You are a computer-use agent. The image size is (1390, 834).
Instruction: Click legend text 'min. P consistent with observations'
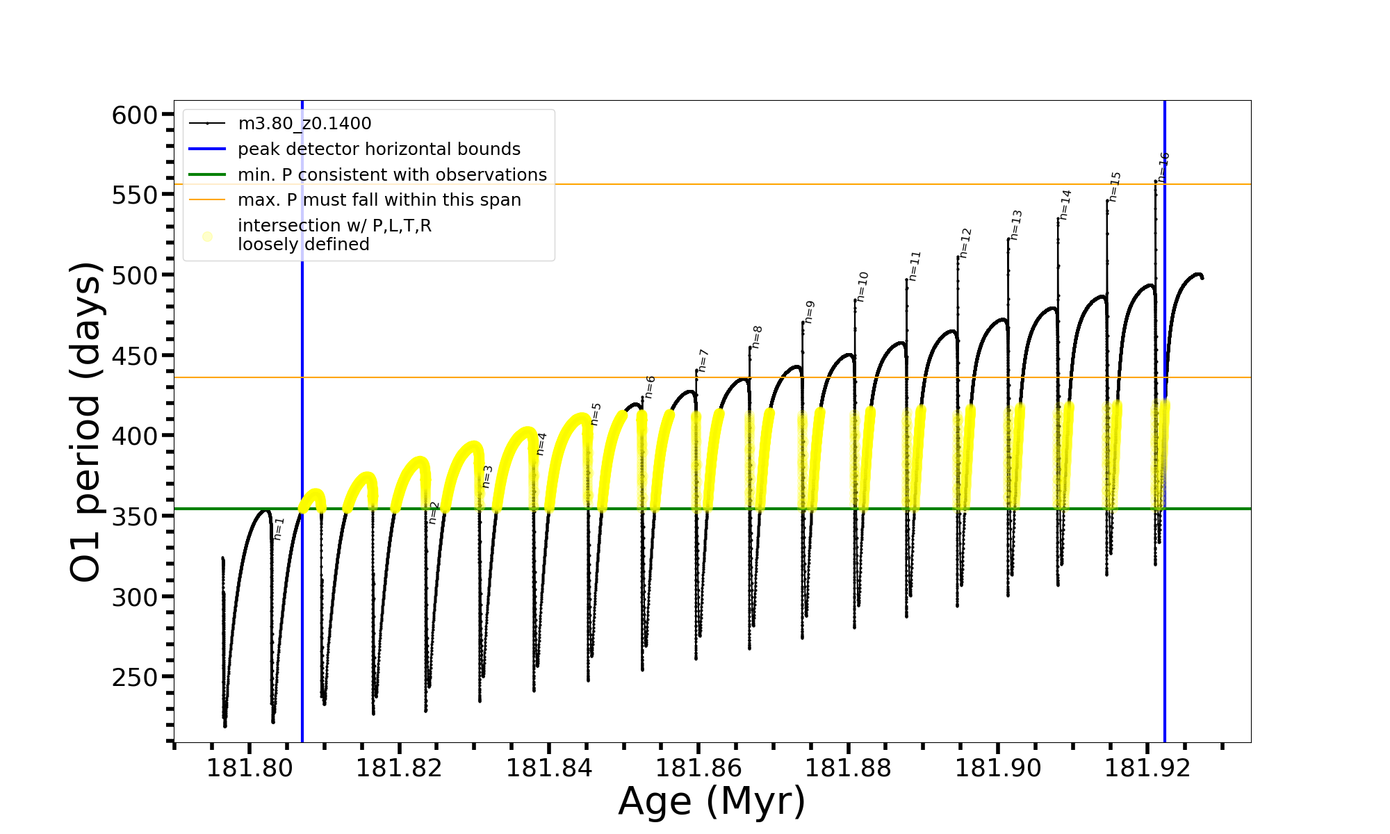[x=392, y=175]
